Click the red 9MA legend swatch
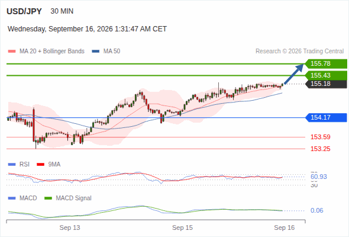The image size is (349, 237). [40, 165]
